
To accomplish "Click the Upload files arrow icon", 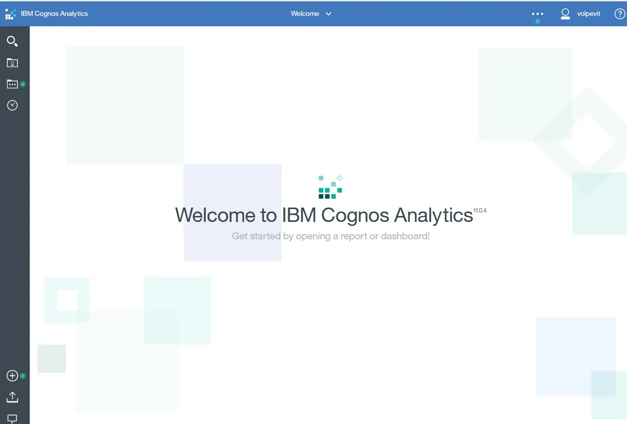I will coord(12,397).
